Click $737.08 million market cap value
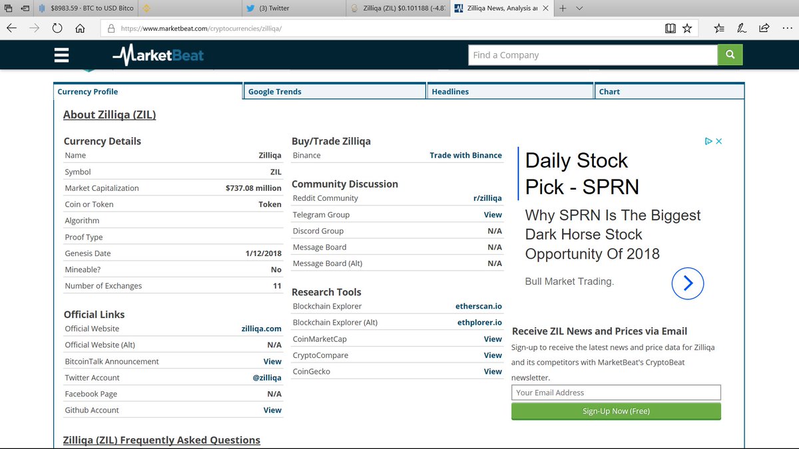This screenshot has height=449, width=799. 254,188
